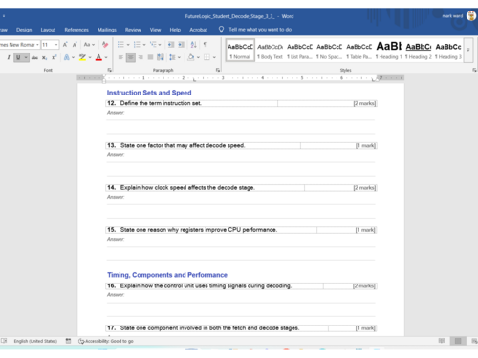Apply Subscript formatting icon
The height and width of the screenshot is (358, 478).
pos(45,57)
